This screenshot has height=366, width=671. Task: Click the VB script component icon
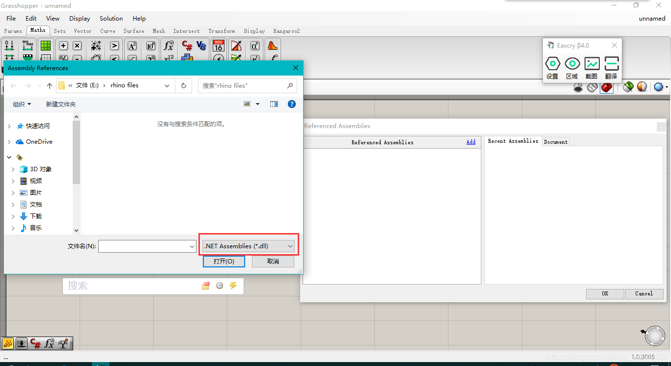[201, 45]
